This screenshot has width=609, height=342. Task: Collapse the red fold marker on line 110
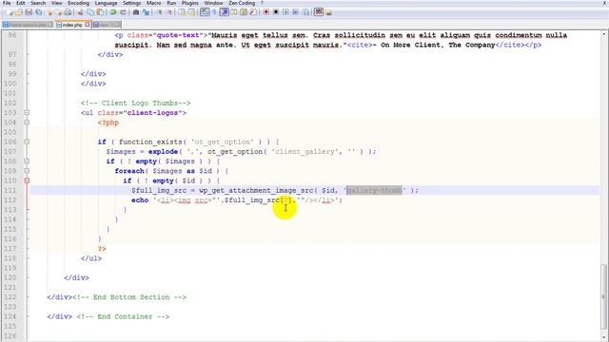point(27,180)
